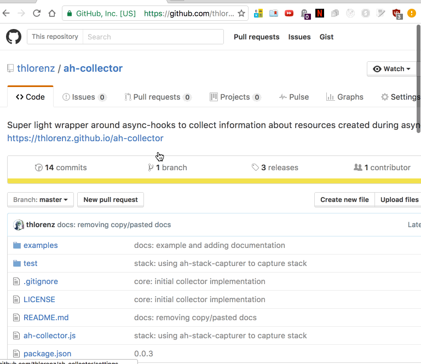Viewport: 421px width, 364px height.
Task: Open the Netflix extension icon
Action: pyautogui.click(x=320, y=13)
